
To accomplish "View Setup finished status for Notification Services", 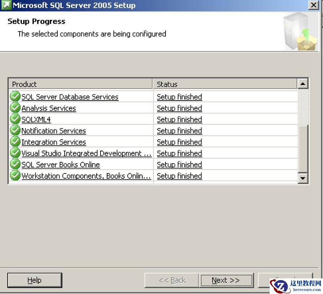I will [x=179, y=131].
